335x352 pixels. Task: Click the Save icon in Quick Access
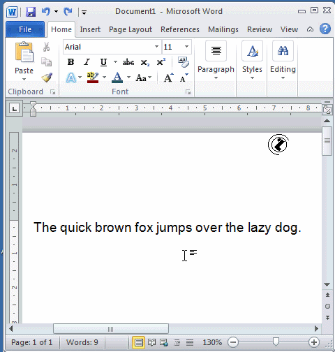[31, 11]
